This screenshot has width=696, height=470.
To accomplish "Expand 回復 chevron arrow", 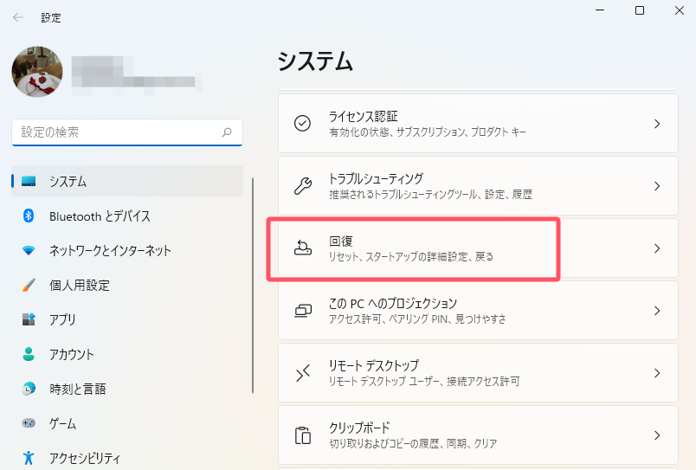I will click(657, 248).
